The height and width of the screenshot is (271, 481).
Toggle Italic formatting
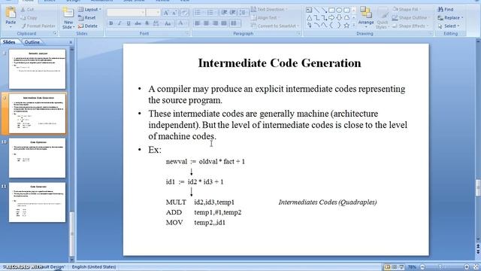[x=119, y=23]
